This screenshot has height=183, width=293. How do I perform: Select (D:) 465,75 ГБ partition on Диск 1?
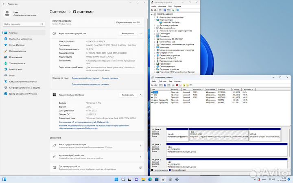tap(227, 150)
